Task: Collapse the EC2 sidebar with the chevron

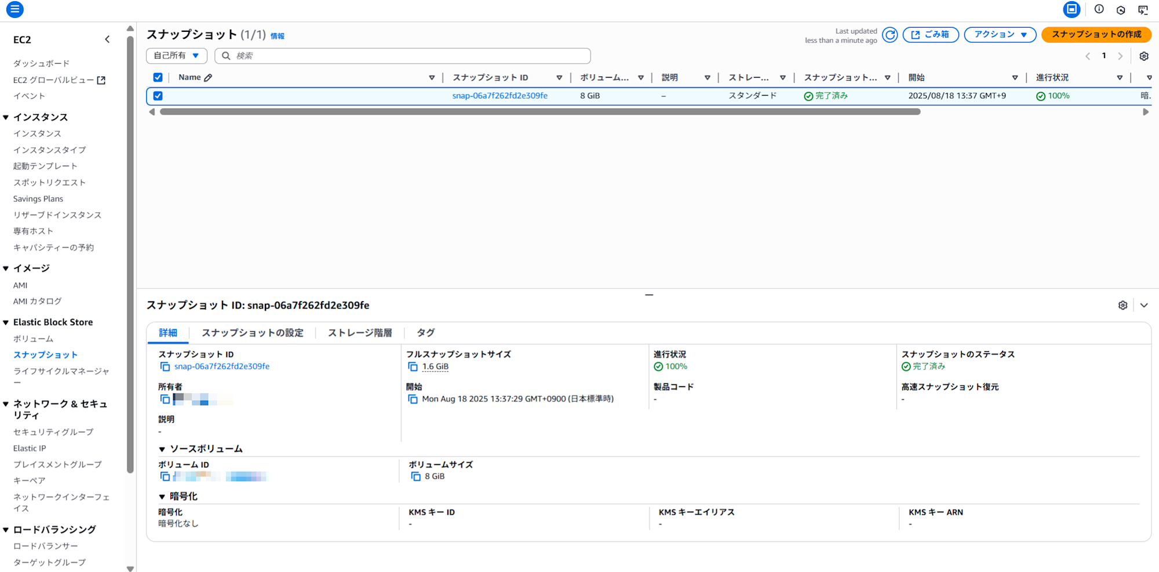Action: pyautogui.click(x=107, y=39)
